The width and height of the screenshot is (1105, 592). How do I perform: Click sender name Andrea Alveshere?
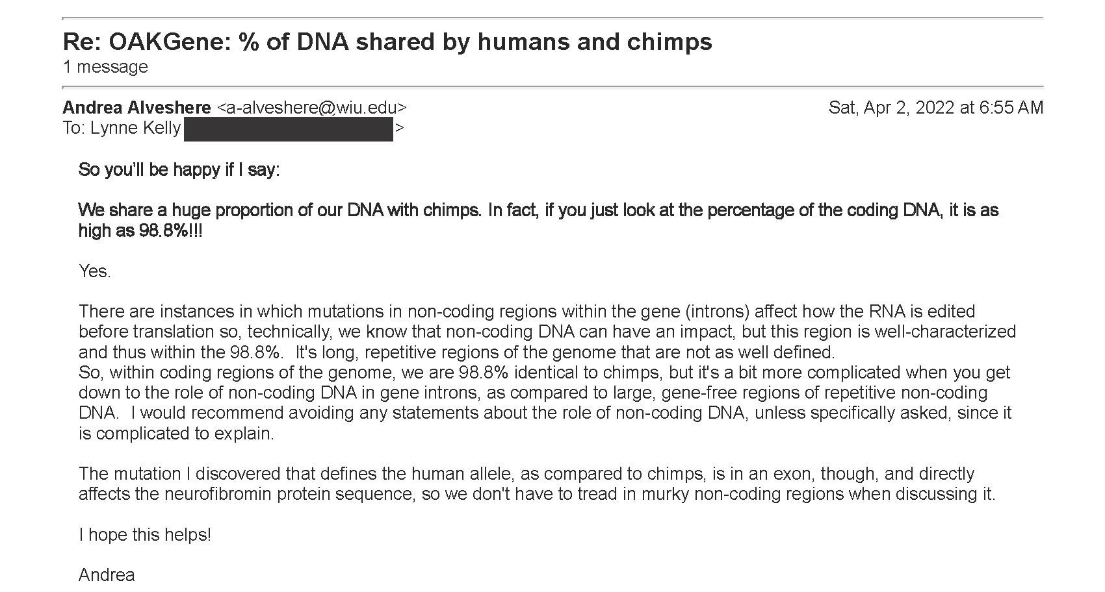136,108
